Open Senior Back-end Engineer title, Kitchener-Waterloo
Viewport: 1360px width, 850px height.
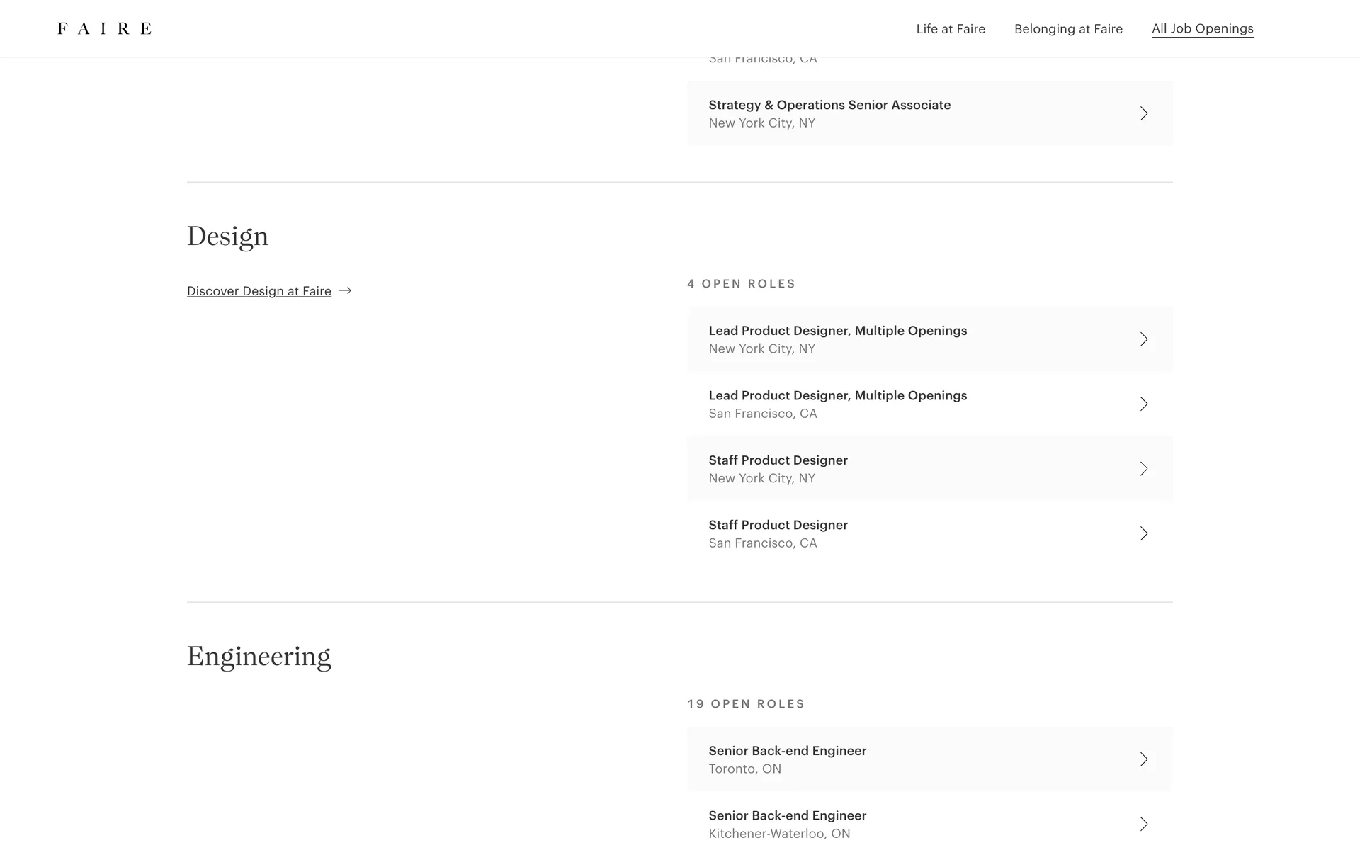pyautogui.click(x=787, y=815)
